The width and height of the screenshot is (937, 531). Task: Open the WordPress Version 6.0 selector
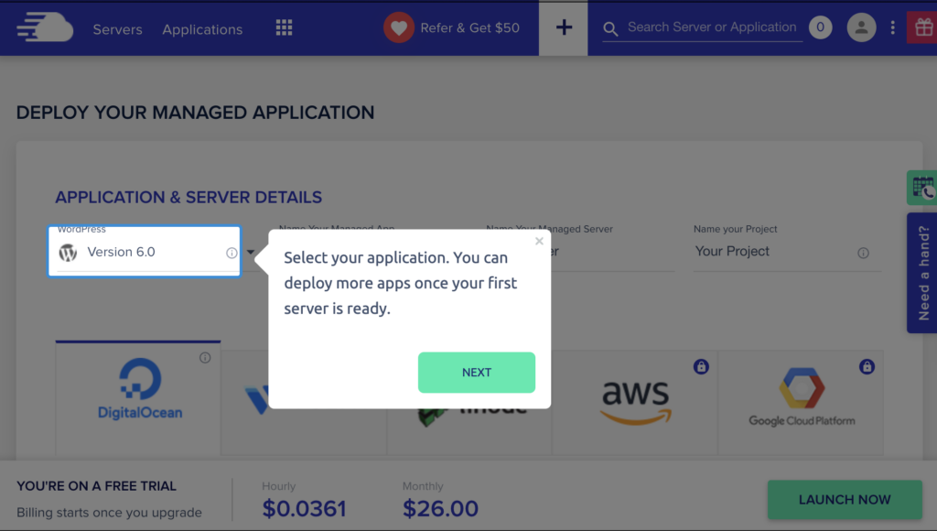click(x=144, y=252)
